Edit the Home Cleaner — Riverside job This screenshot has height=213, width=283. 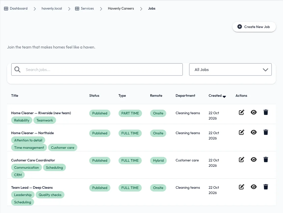[x=241, y=112]
